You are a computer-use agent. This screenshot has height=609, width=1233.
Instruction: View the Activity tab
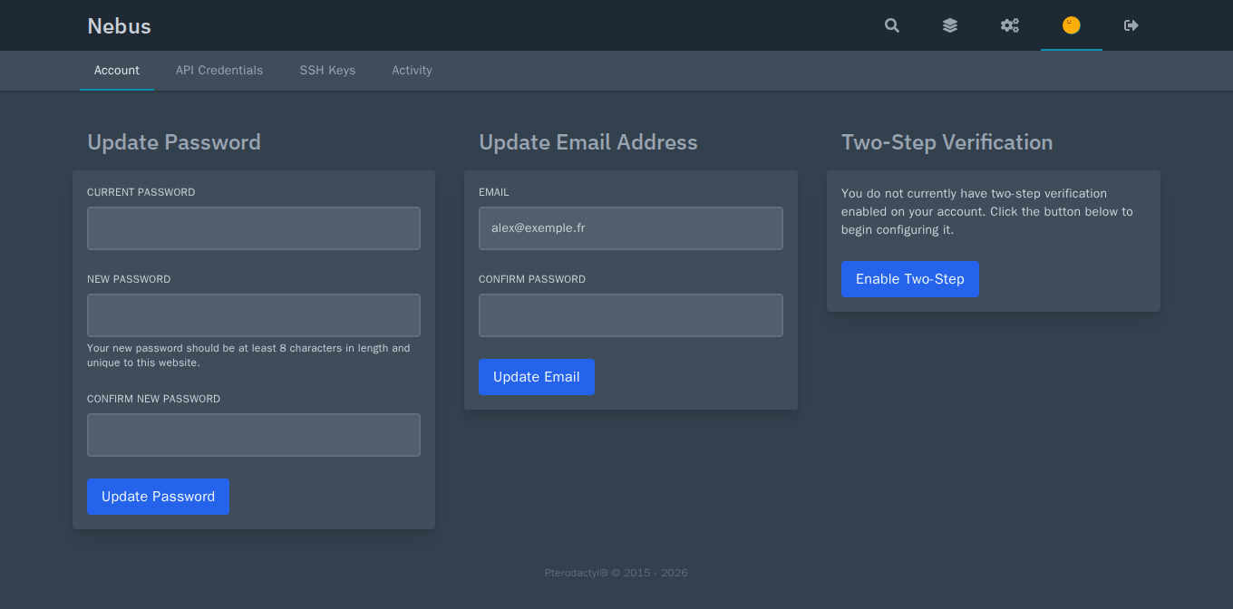point(412,71)
